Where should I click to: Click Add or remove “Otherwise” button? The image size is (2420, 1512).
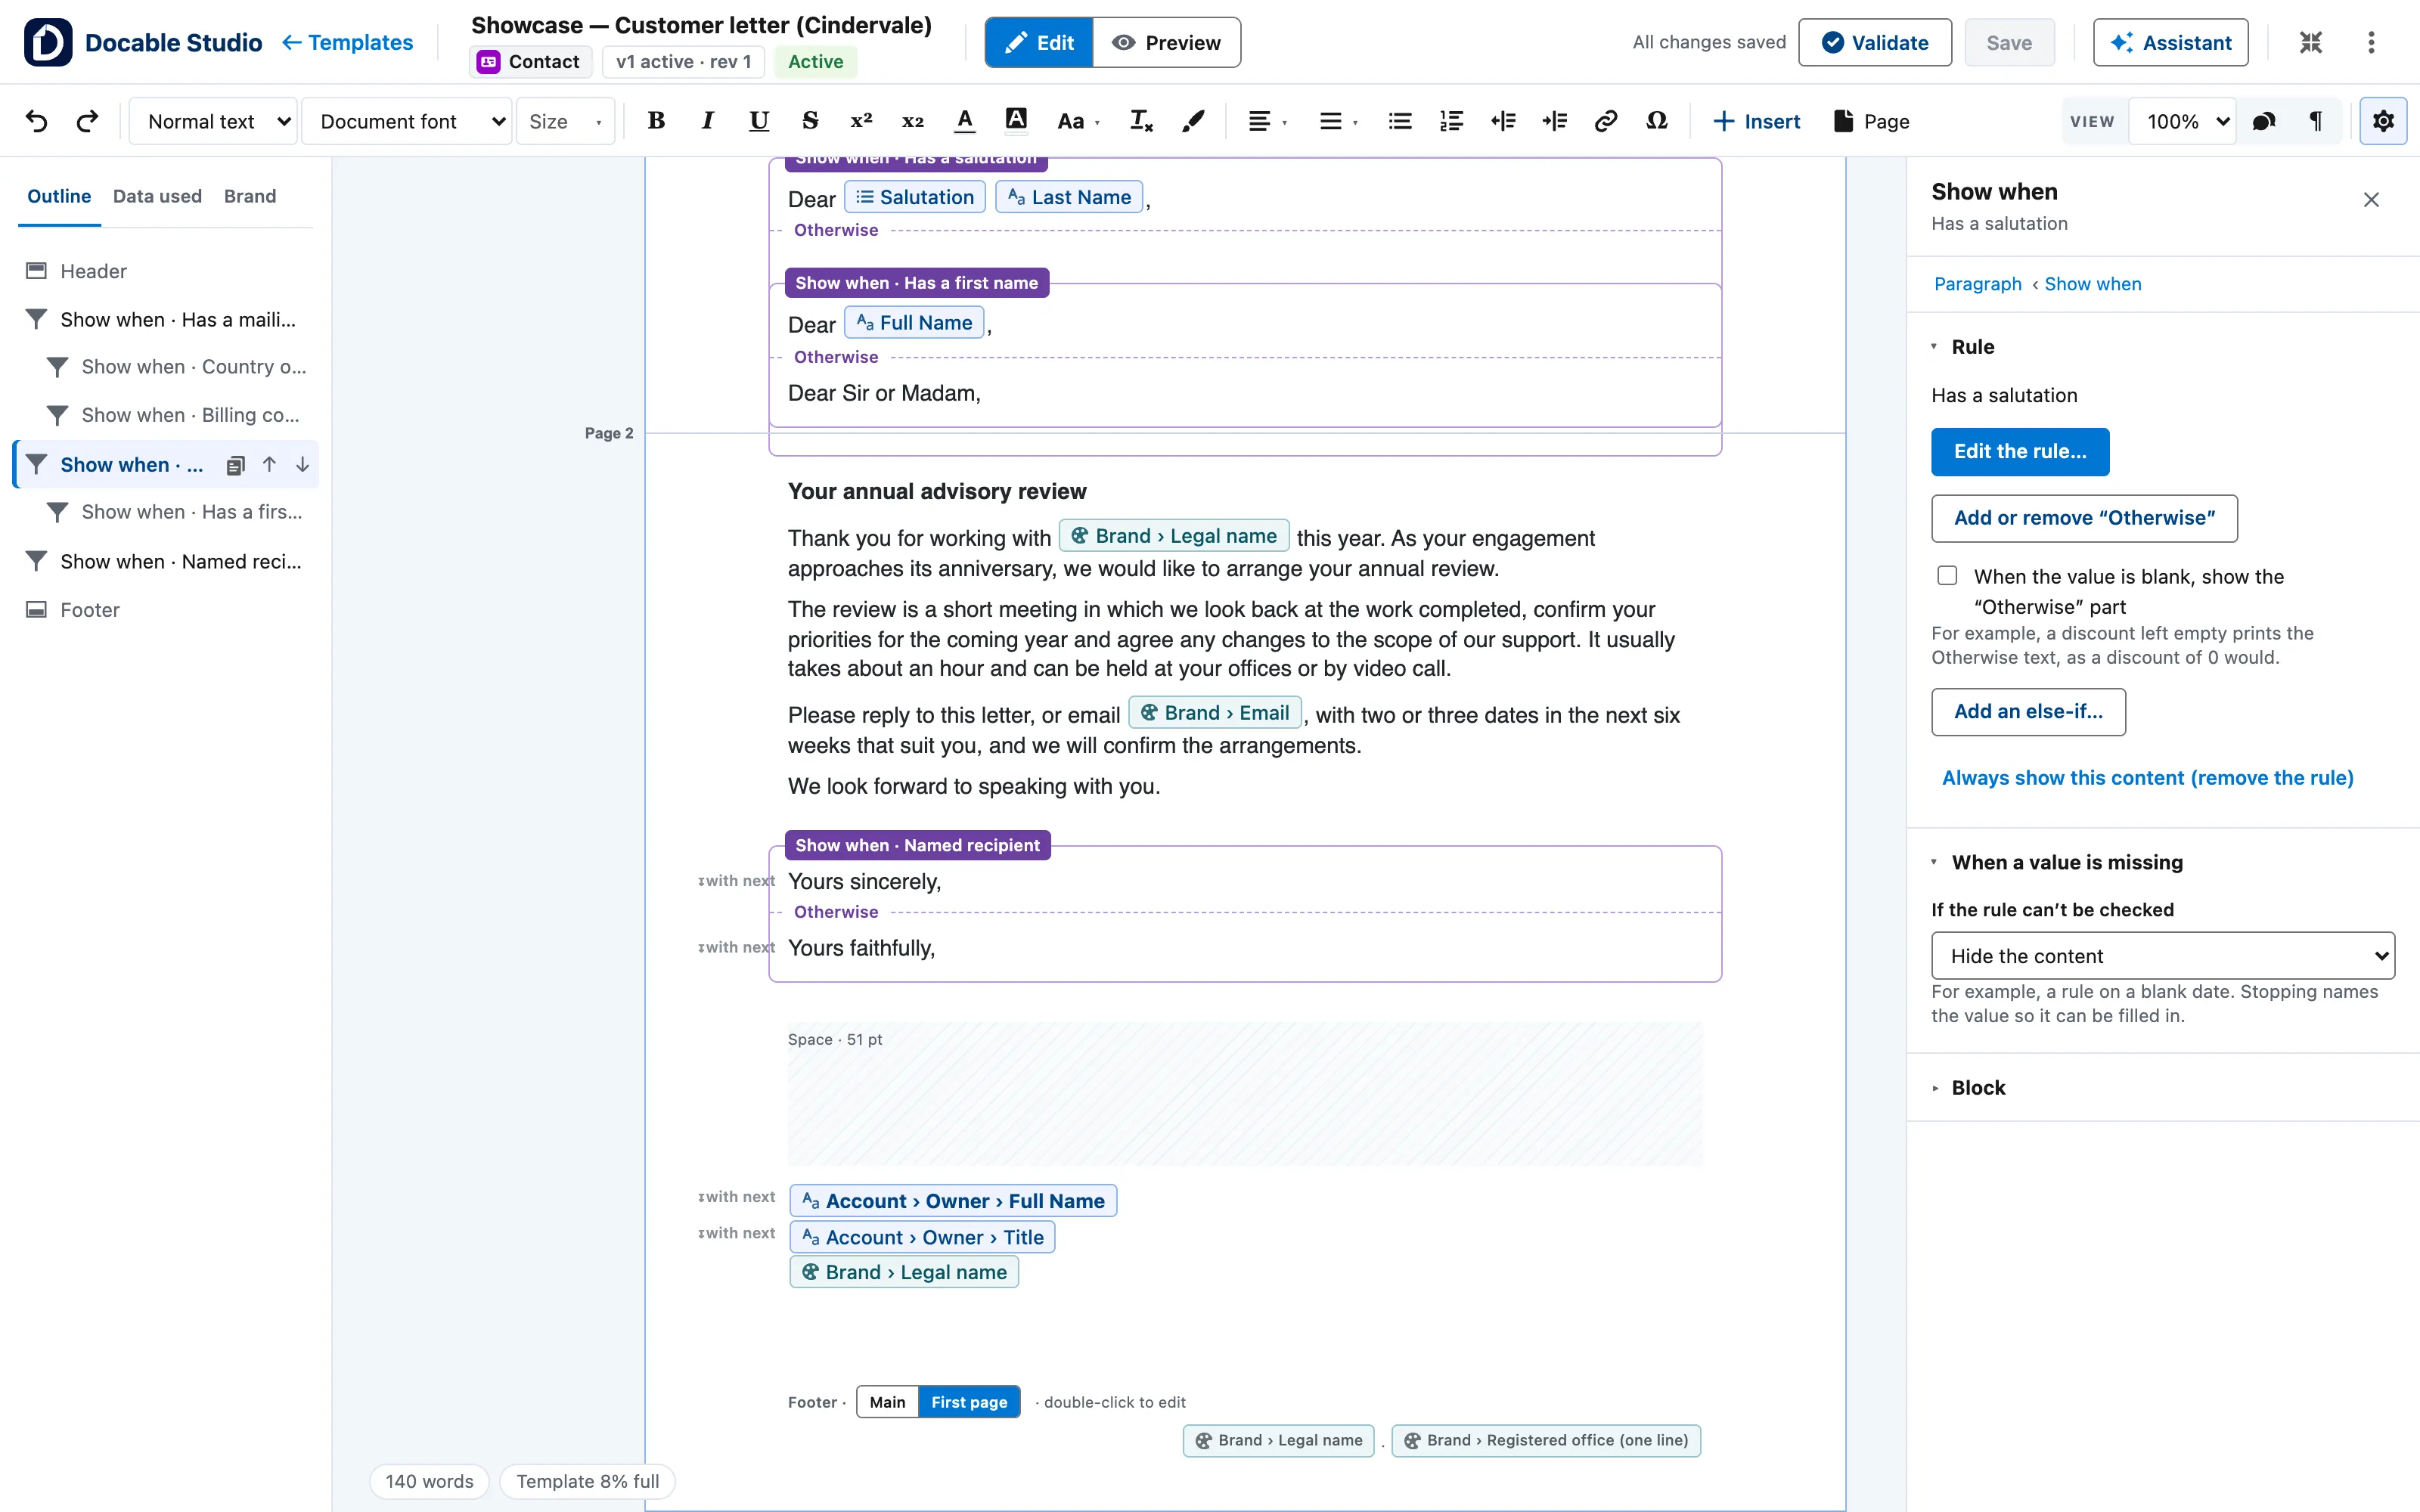pyautogui.click(x=2084, y=519)
